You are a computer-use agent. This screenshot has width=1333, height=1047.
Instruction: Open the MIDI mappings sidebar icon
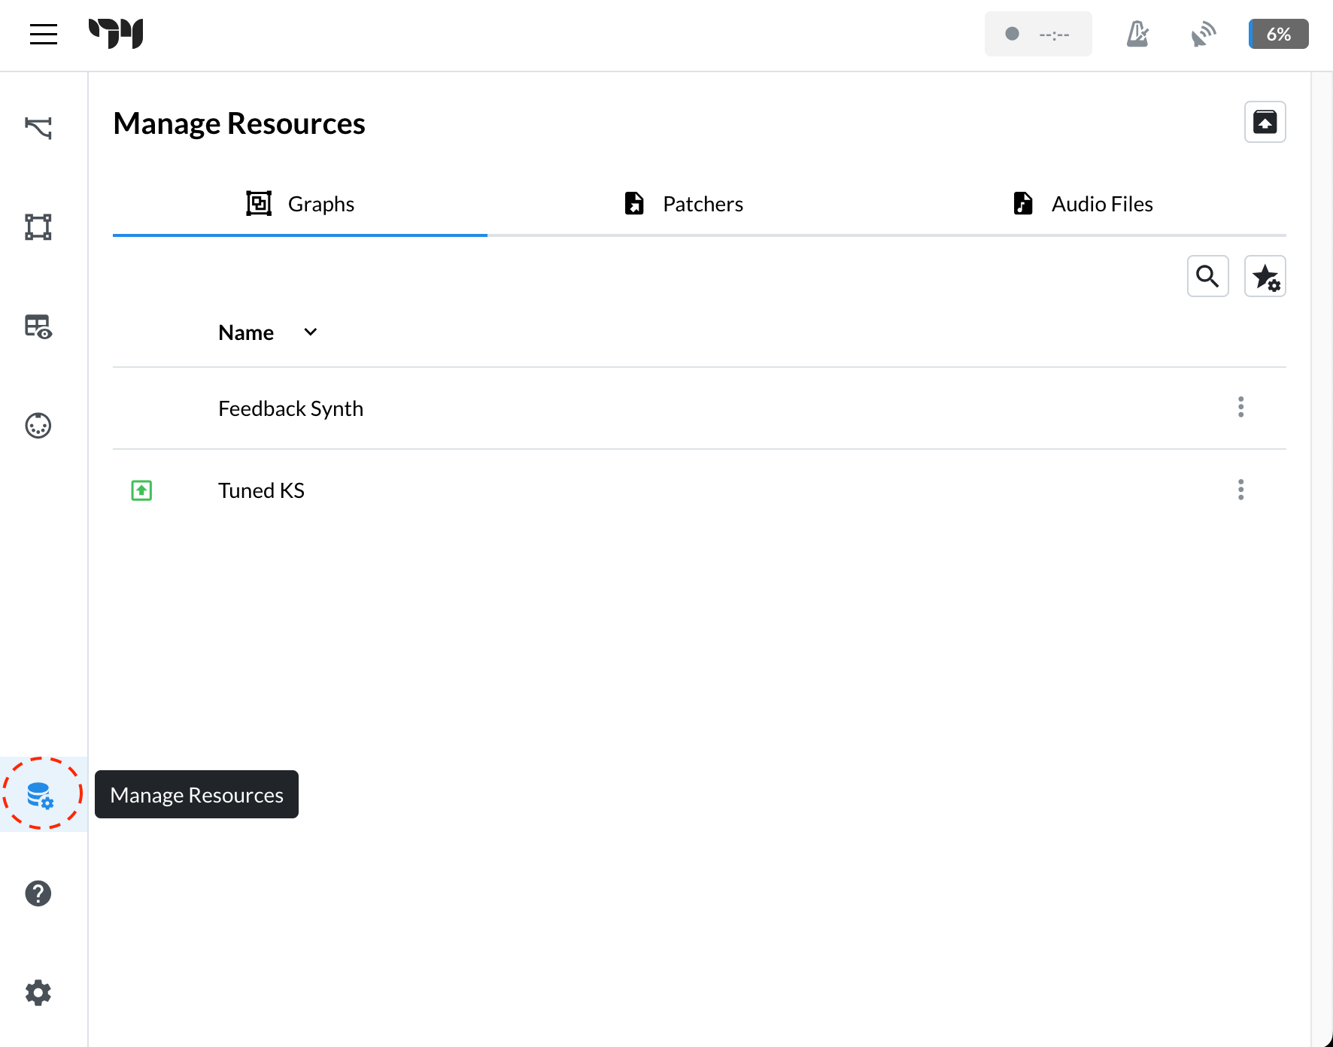(38, 426)
